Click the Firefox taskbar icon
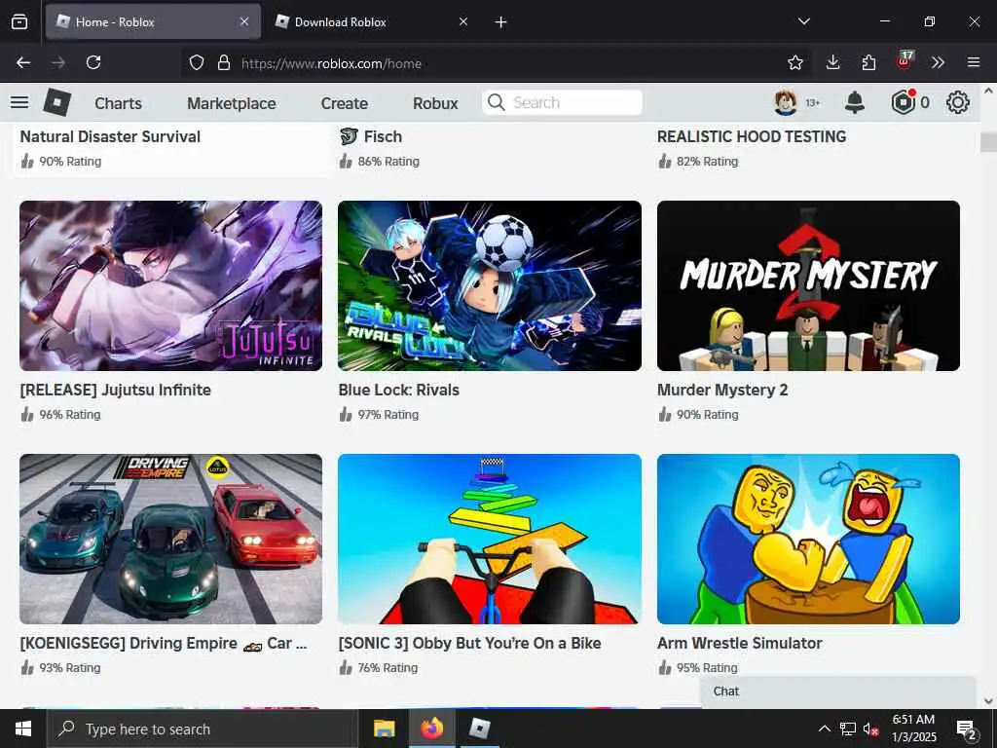997x748 pixels. (431, 729)
